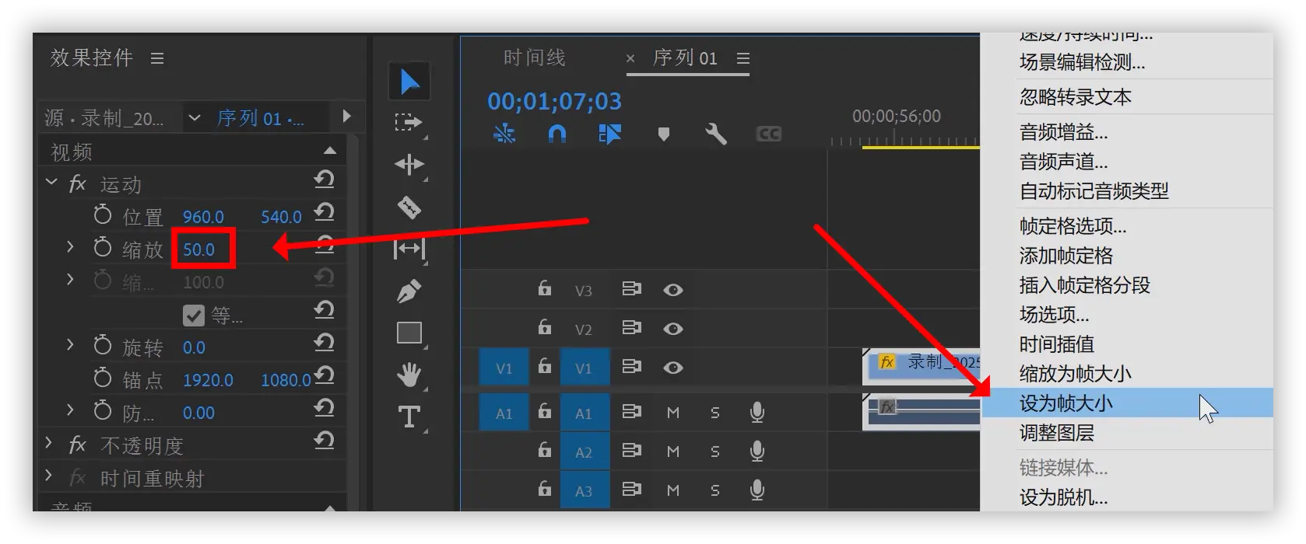
Task: Target the A2 track header
Action: pyautogui.click(x=584, y=452)
